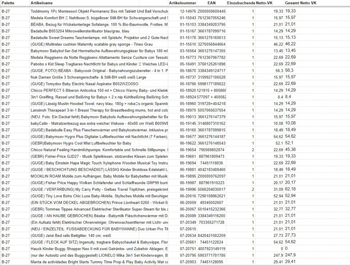Click the Tommee Tippee Advanced Sterilisator cell

tap(99, 209)
